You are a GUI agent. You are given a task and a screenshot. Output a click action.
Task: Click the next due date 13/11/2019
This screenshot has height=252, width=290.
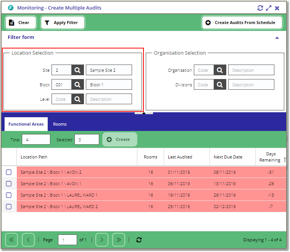(225, 184)
